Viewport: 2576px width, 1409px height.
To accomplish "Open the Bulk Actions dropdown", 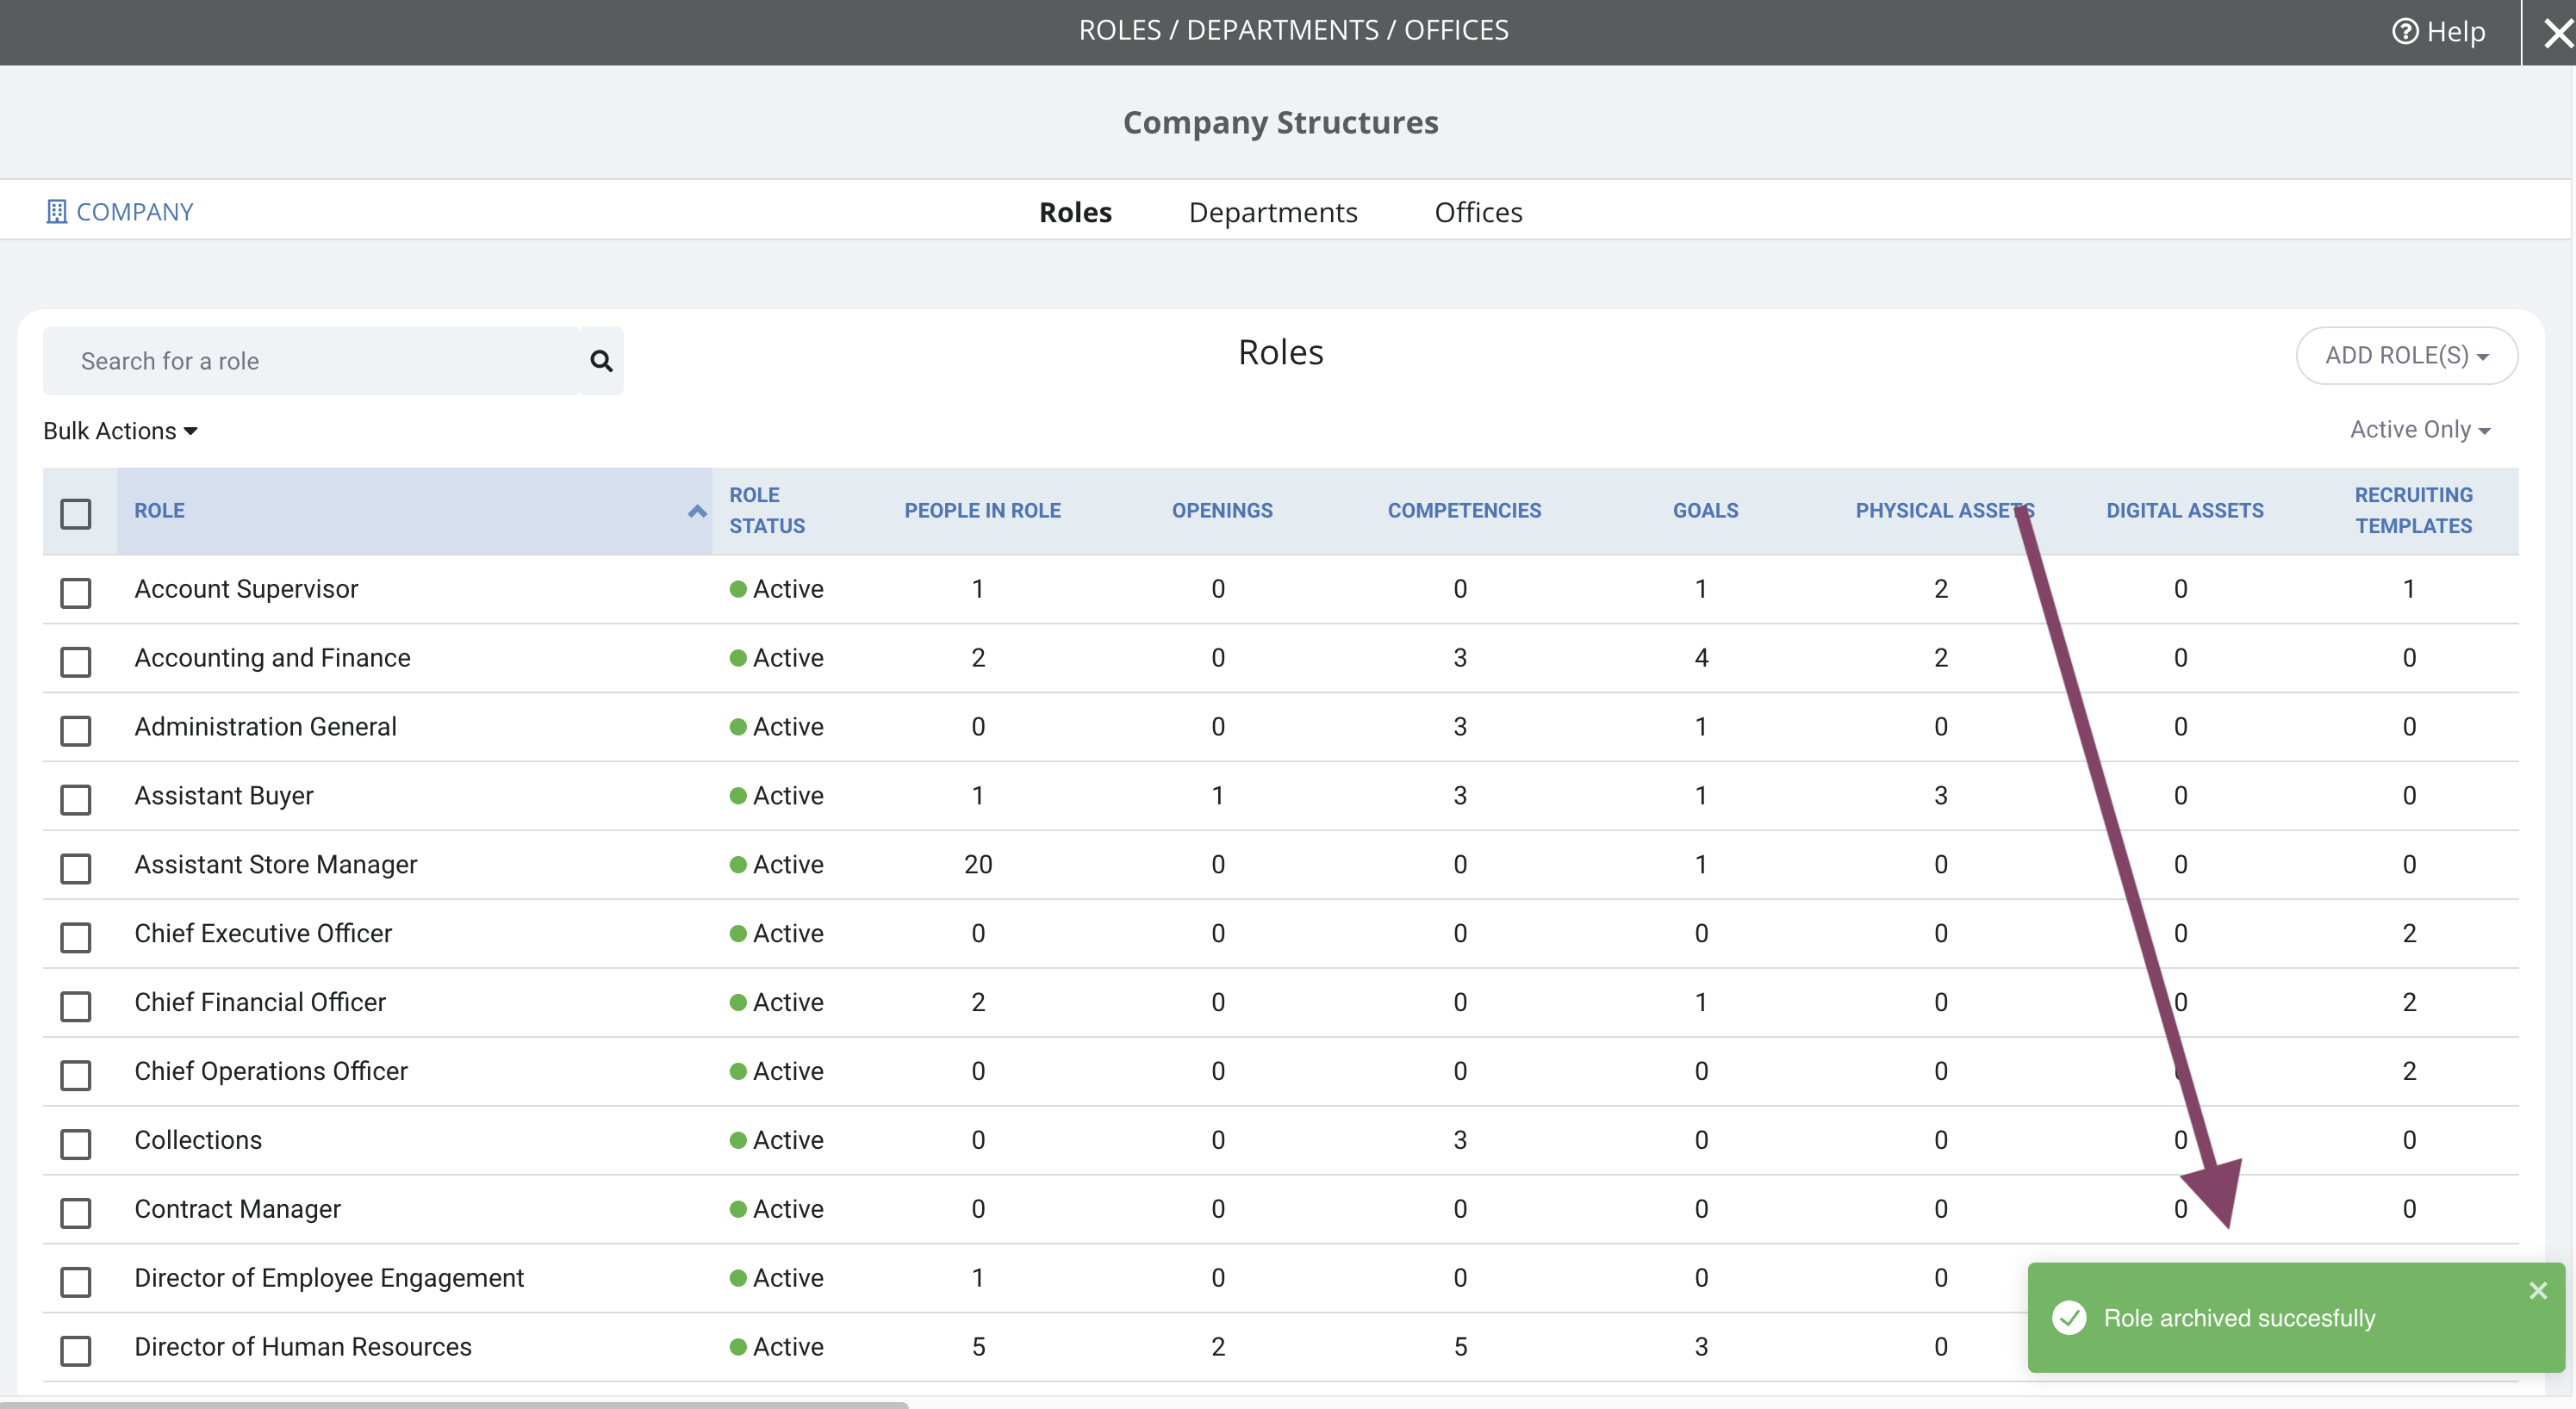I will 120,431.
